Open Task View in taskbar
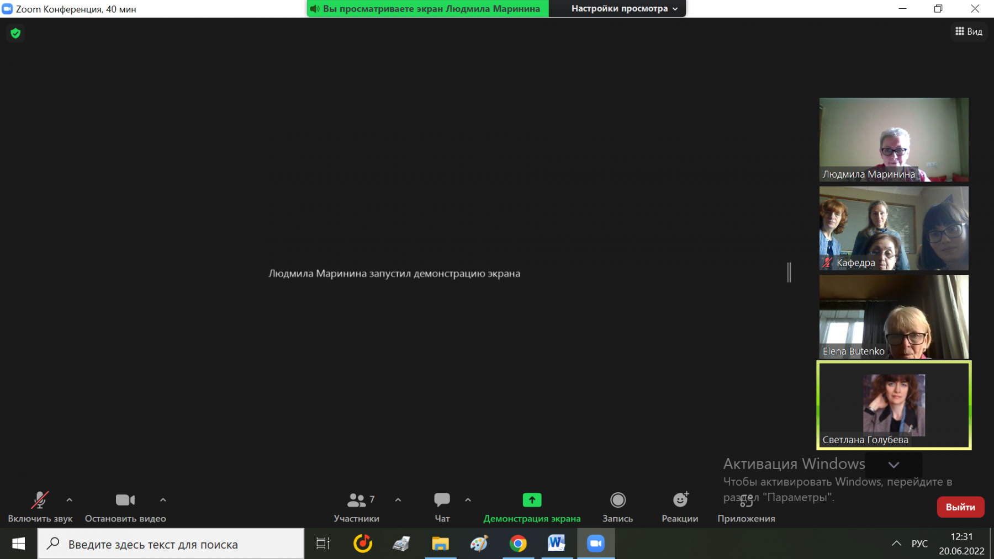 pyautogui.click(x=323, y=544)
